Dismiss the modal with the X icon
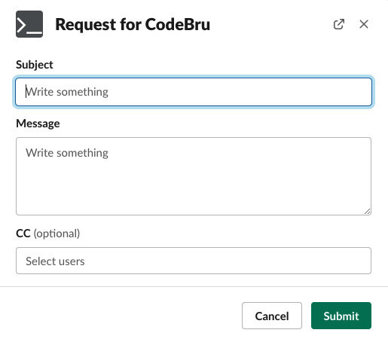 (364, 24)
